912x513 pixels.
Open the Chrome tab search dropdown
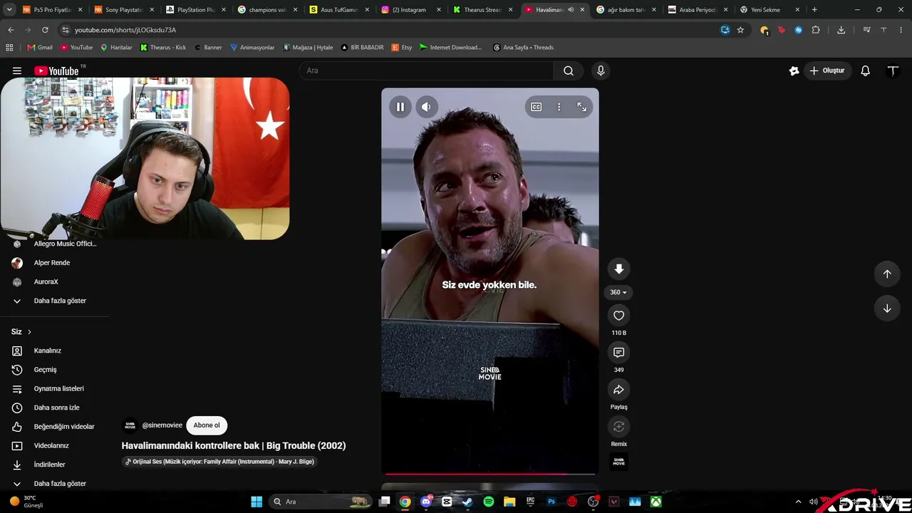[9, 10]
